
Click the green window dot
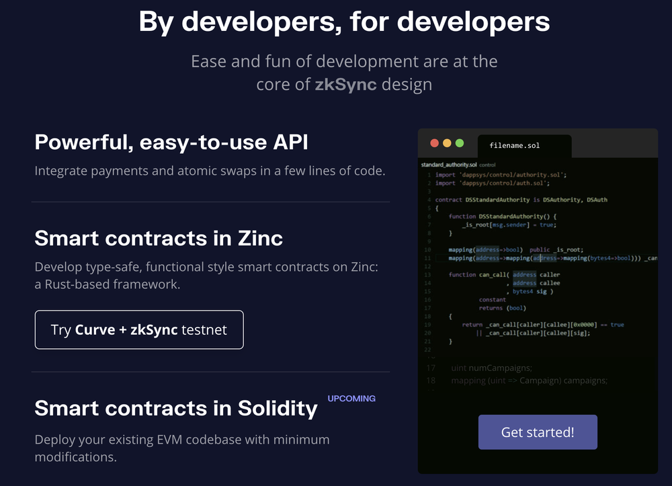click(x=460, y=143)
